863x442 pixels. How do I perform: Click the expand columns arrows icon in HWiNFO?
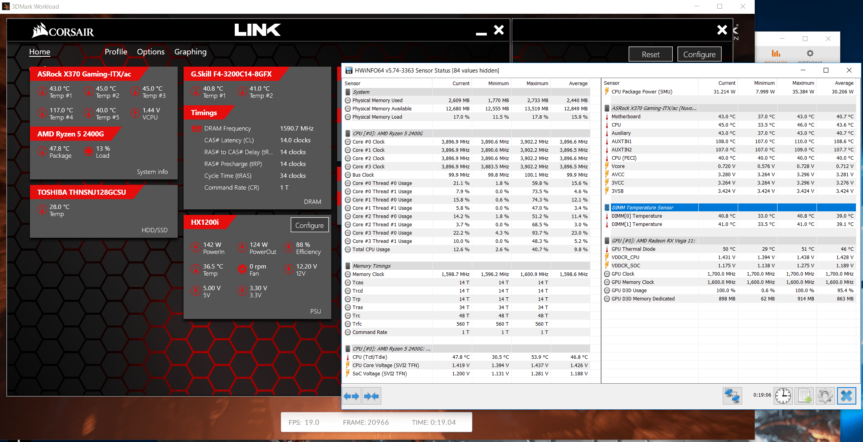351,396
